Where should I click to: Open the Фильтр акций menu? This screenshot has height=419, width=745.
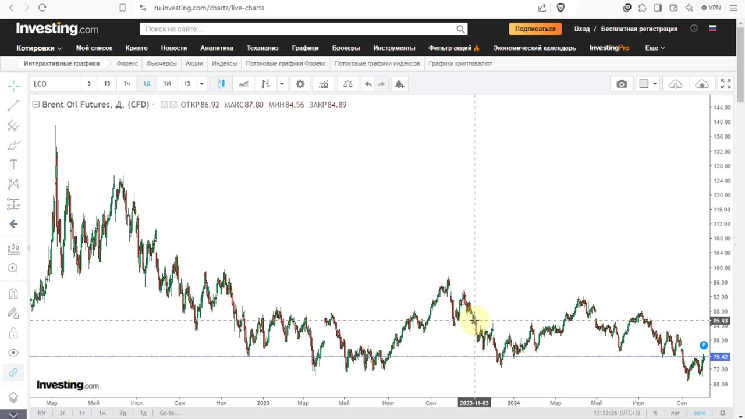[454, 48]
